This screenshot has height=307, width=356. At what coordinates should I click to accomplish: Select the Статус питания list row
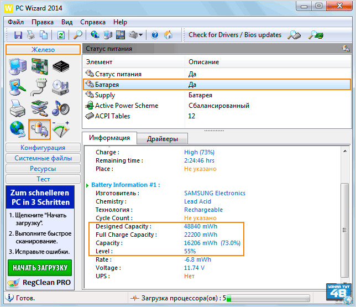(x=217, y=74)
